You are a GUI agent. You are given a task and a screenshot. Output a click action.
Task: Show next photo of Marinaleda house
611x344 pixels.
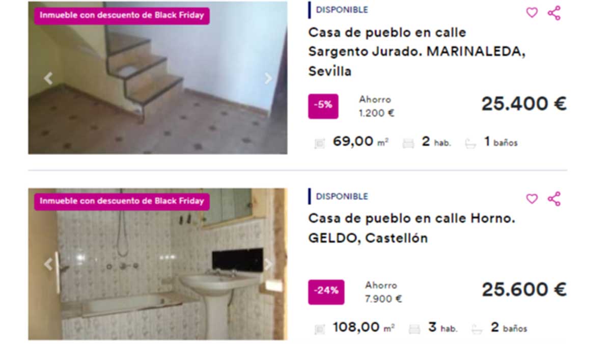268,78
